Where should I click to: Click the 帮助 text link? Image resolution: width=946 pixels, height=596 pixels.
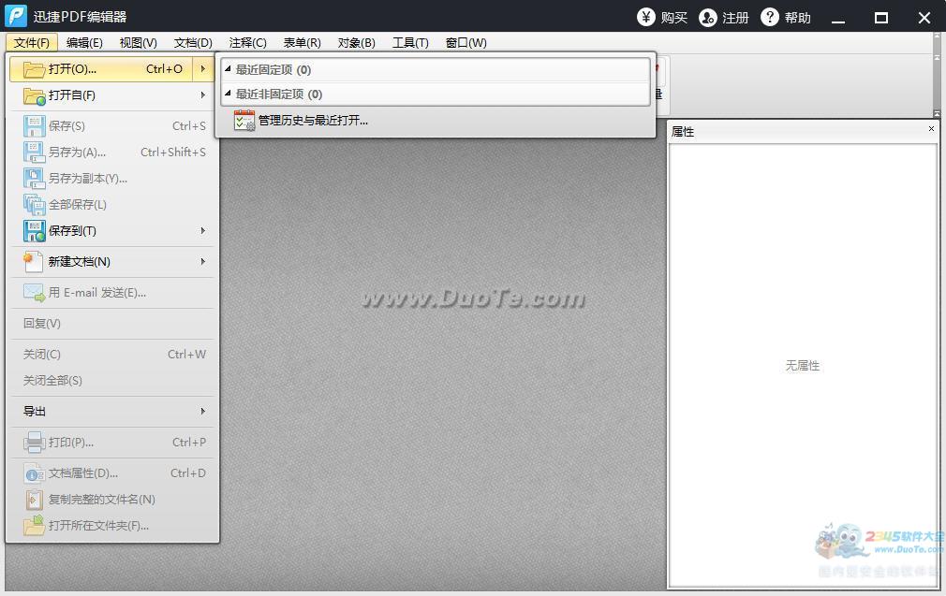pyautogui.click(x=798, y=18)
